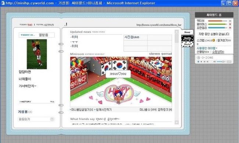Image resolution: width=239 pixels, height=143 pixels.
Task: Click the 파도타기 combo box field
Action: (x=36, y=119)
